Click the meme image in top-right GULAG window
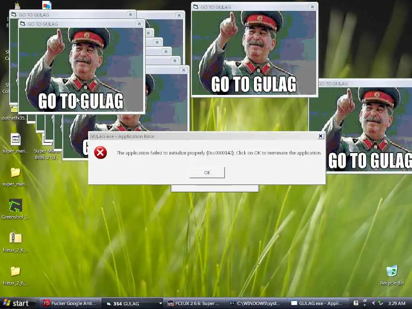This screenshot has height=309, width=412. pos(254,53)
